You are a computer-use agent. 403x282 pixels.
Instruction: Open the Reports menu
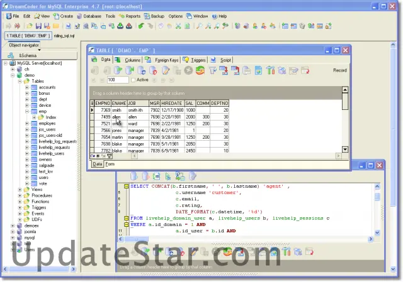coord(130,16)
